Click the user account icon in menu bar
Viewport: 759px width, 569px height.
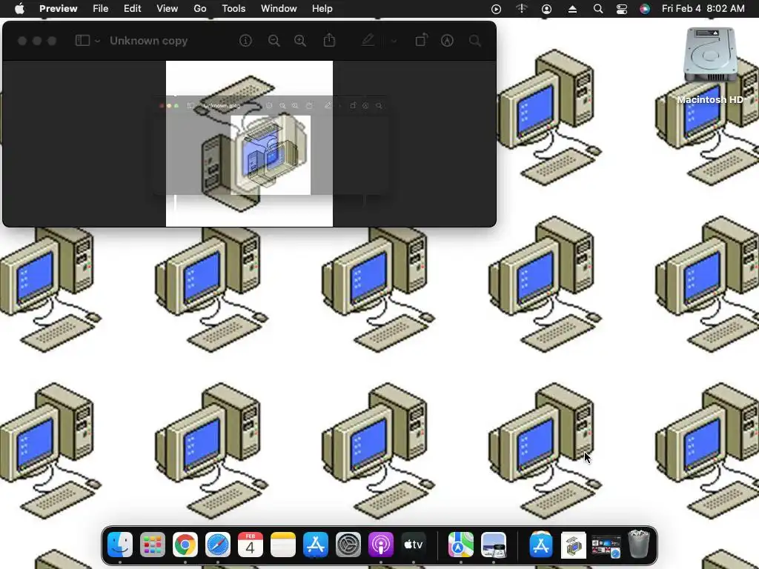546,9
